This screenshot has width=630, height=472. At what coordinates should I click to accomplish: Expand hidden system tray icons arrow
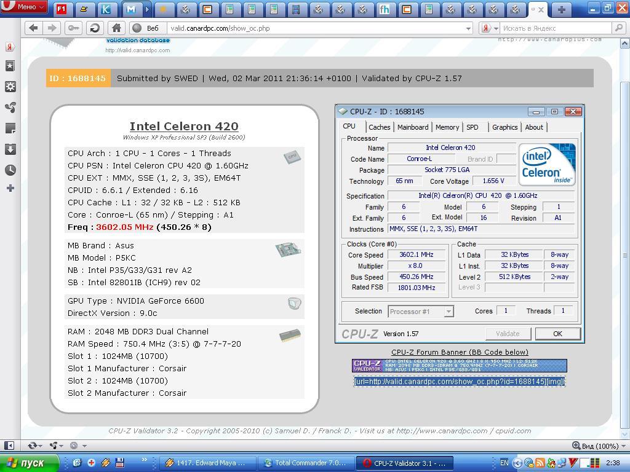click(x=518, y=463)
